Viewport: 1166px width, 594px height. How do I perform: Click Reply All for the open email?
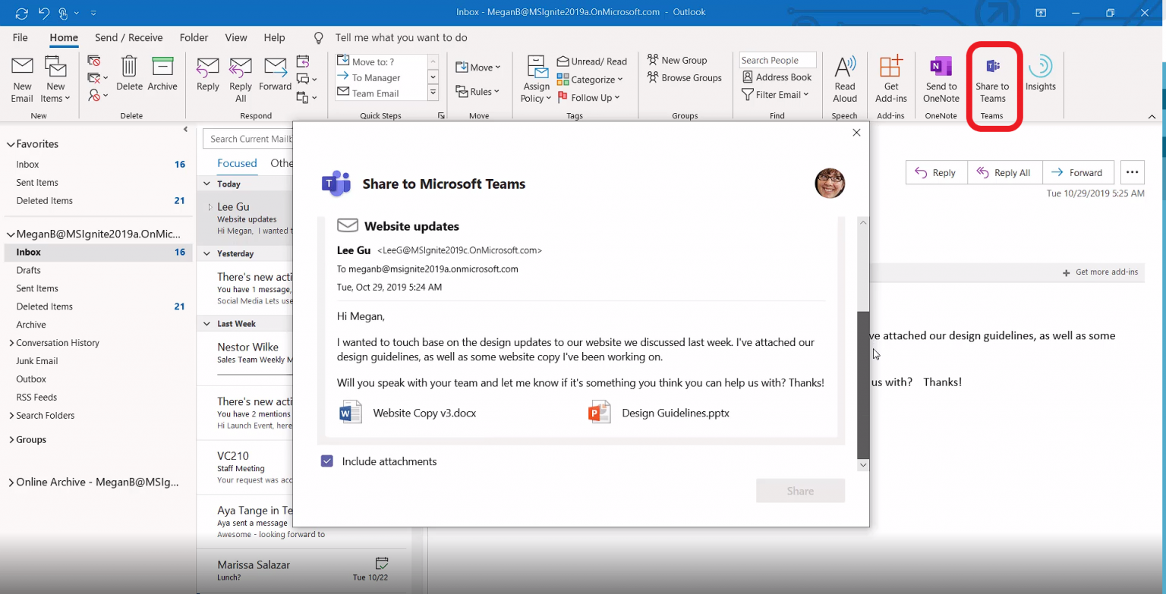click(1004, 172)
